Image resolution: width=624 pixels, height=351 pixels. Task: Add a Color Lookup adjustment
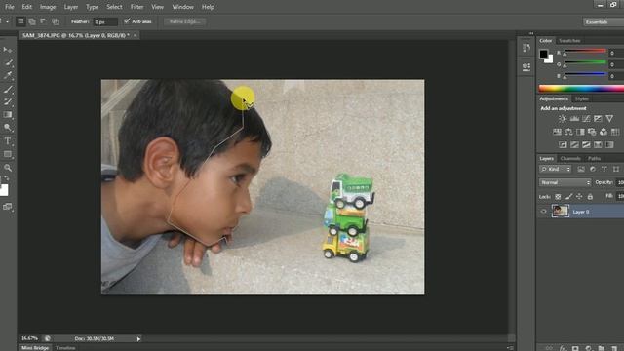[615, 132]
